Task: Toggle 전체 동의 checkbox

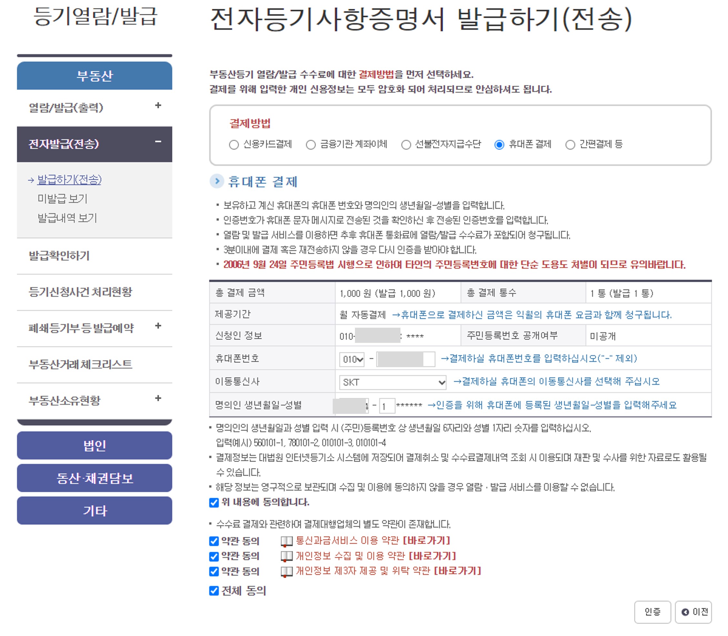Action: tap(214, 590)
